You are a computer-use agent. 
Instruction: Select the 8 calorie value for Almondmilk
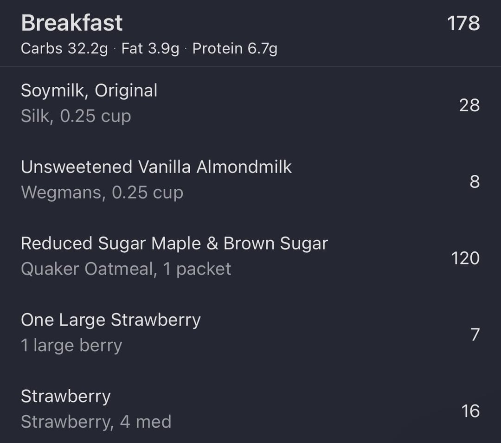click(x=475, y=182)
